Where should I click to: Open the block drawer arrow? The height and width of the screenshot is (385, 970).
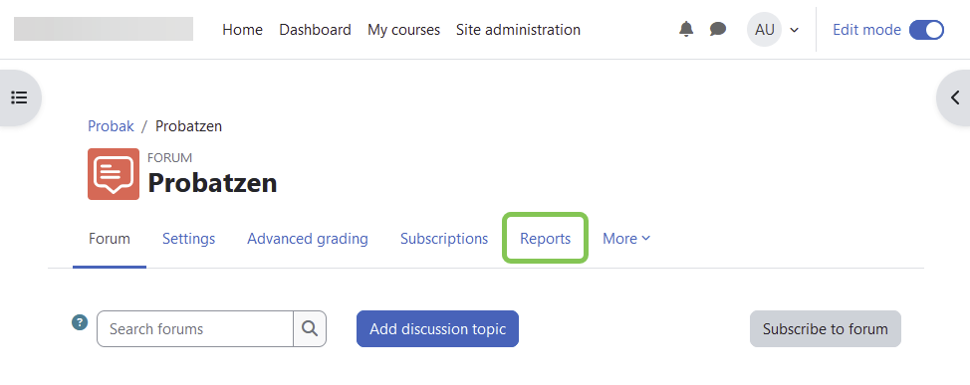[x=954, y=97]
